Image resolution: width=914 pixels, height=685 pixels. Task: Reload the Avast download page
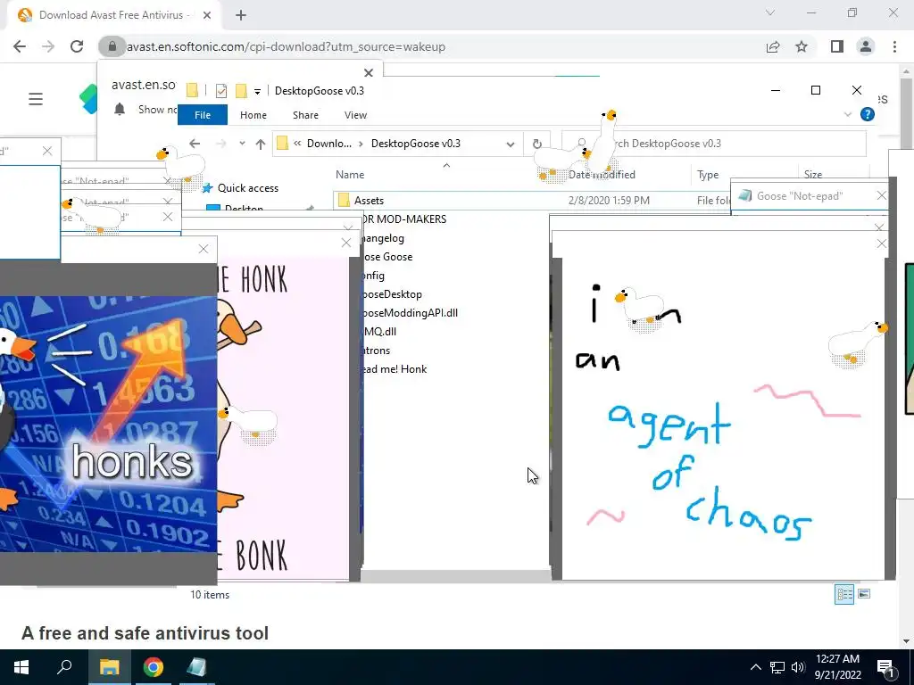click(x=77, y=46)
